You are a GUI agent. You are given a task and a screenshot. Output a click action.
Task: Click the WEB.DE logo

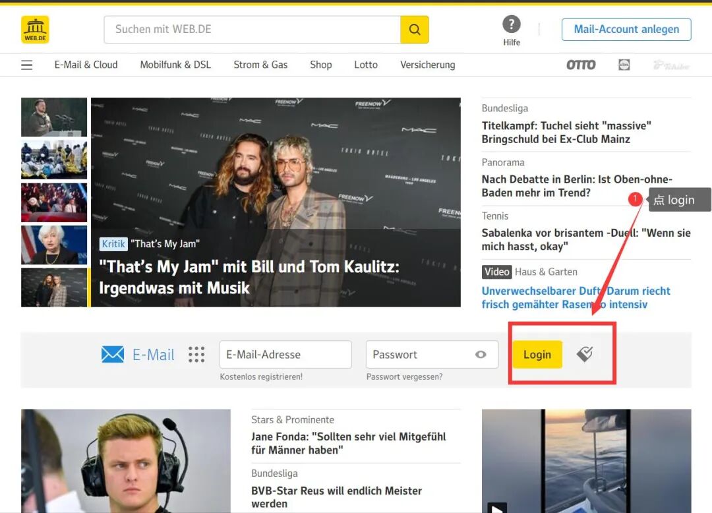click(x=35, y=30)
